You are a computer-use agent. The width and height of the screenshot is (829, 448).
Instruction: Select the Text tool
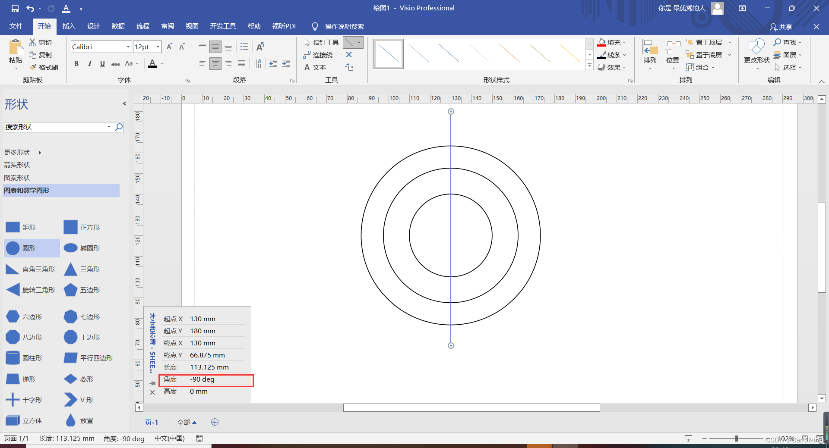tap(315, 67)
